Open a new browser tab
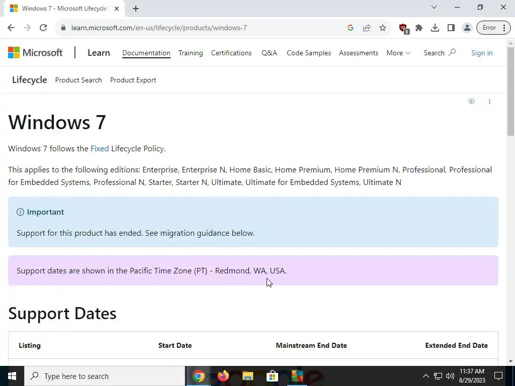The width and height of the screenshot is (515, 386). click(136, 9)
